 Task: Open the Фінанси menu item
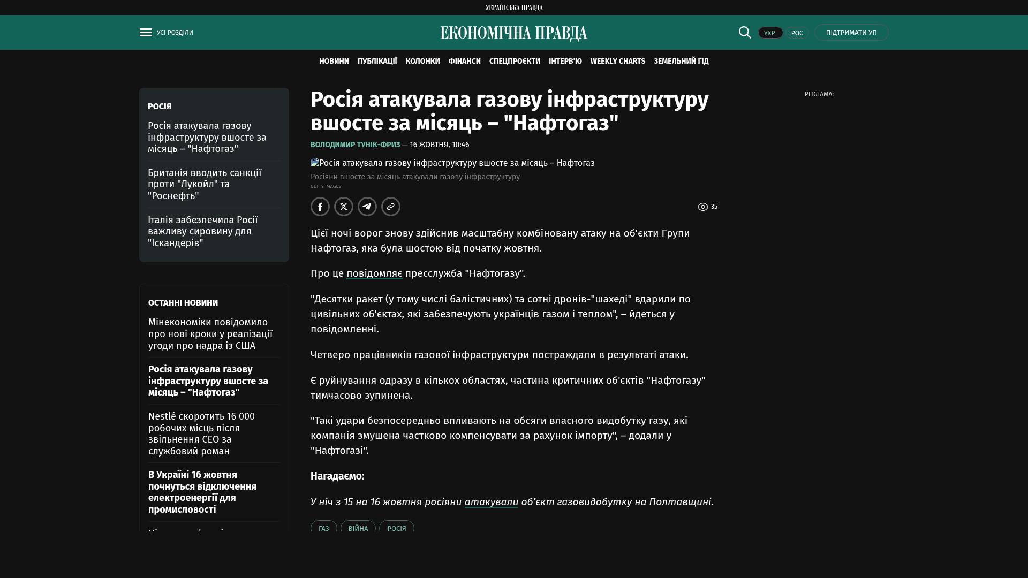[464, 62]
